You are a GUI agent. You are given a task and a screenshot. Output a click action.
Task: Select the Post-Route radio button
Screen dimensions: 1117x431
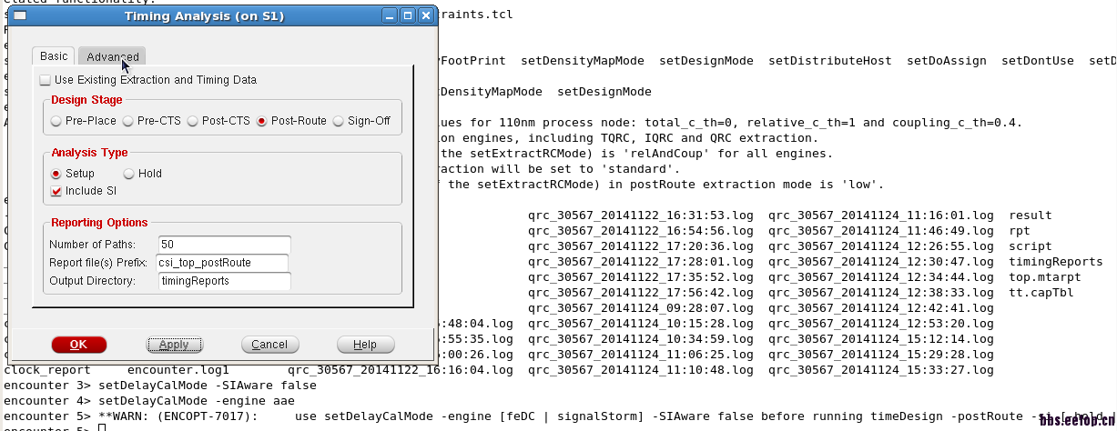point(262,121)
